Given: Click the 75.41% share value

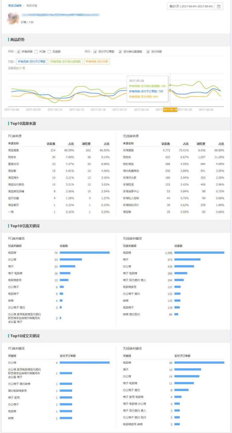Looking at the screenshot, I should (x=184, y=150).
